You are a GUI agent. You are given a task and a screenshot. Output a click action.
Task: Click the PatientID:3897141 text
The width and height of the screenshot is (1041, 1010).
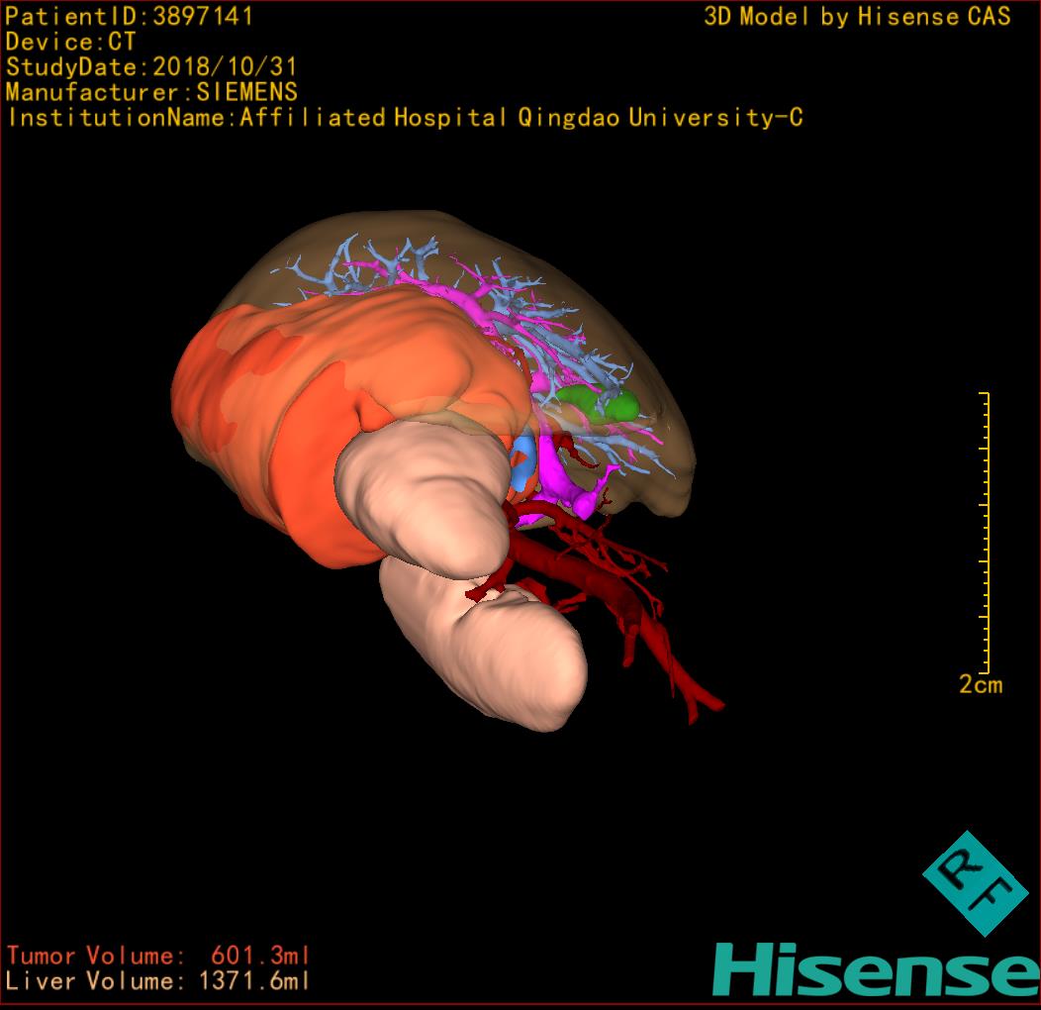tap(130, 17)
